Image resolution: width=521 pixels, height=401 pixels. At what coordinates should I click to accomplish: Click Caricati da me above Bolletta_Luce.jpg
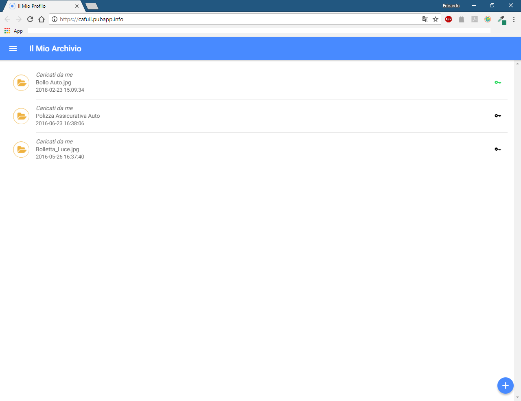[x=54, y=141]
